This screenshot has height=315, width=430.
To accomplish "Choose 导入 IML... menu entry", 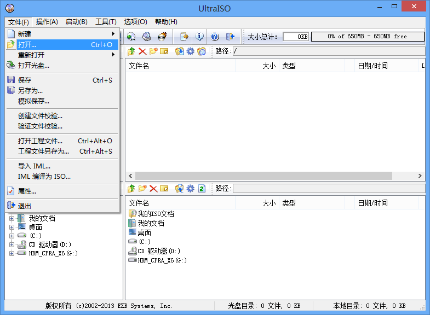I will [x=62, y=166].
